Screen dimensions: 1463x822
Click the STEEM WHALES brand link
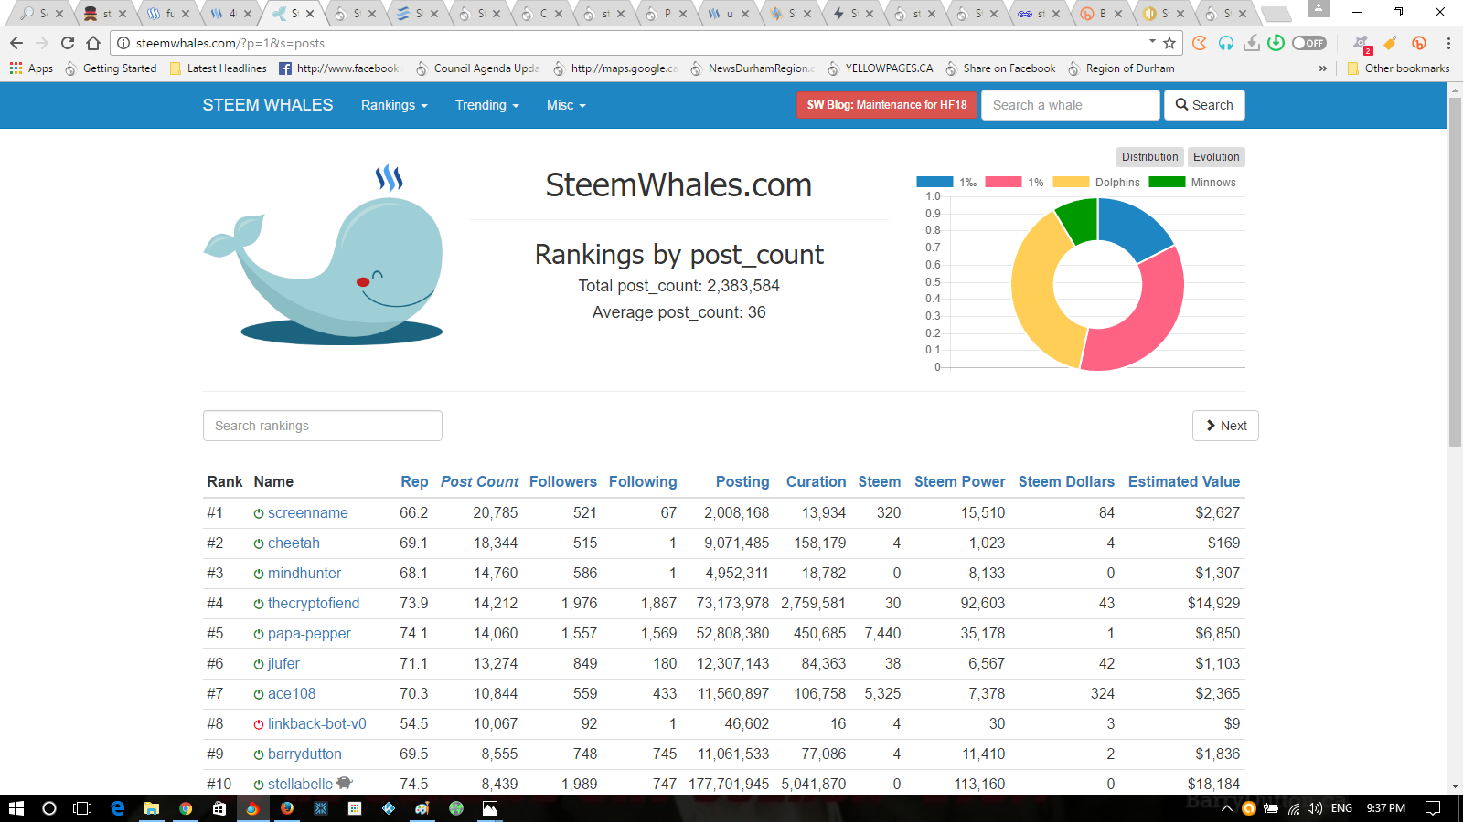pyautogui.click(x=268, y=105)
